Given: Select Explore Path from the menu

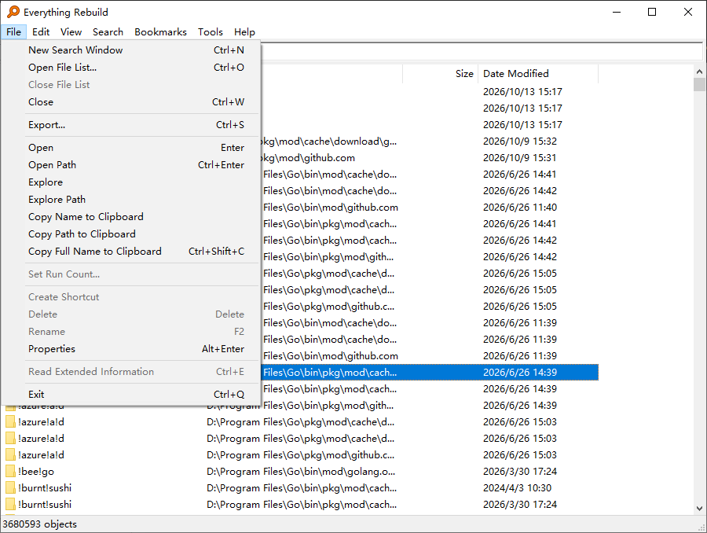Looking at the screenshot, I should (x=131, y=200).
